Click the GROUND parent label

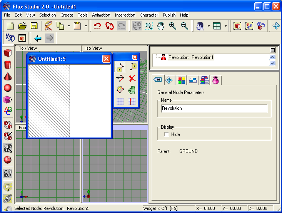[x=188, y=151]
